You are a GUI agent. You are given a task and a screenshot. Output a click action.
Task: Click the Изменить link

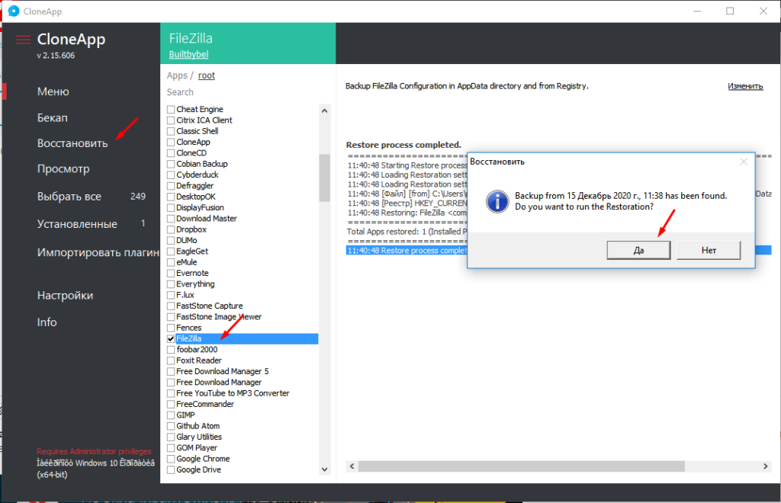[x=744, y=86]
